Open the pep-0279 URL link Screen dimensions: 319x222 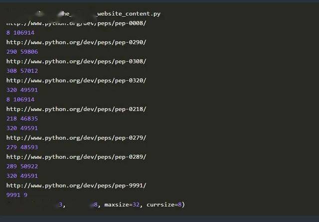point(76,137)
